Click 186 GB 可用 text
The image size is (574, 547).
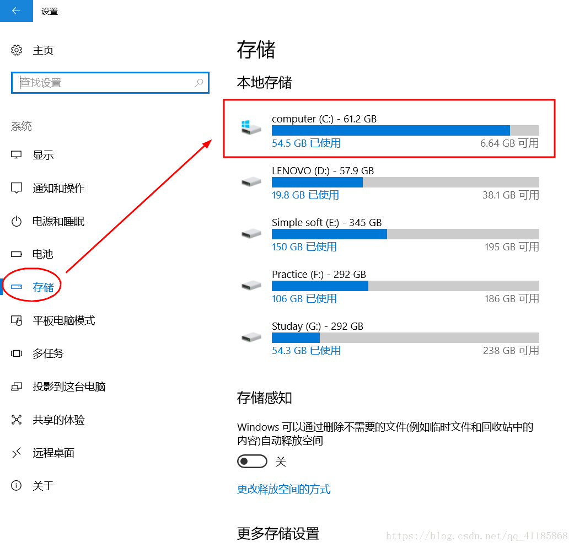tap(512, 299)
